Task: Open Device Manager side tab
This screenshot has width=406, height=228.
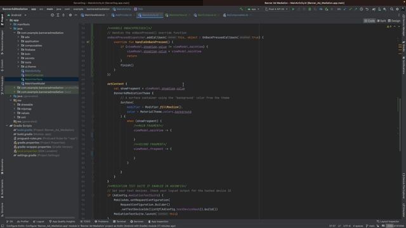Action: (x=403, y=25)
